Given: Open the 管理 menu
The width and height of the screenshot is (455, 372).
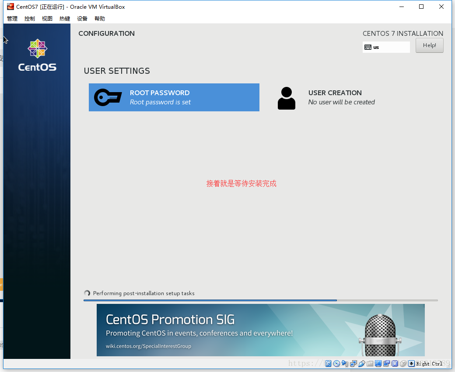Looking at the screenshot, I should tap(12, 18).
